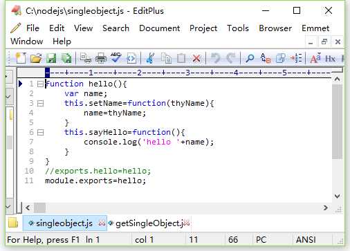Click the column ruler above the code
Image resolution: width=350 pixels, height=251 pixels.
(188, 73)
